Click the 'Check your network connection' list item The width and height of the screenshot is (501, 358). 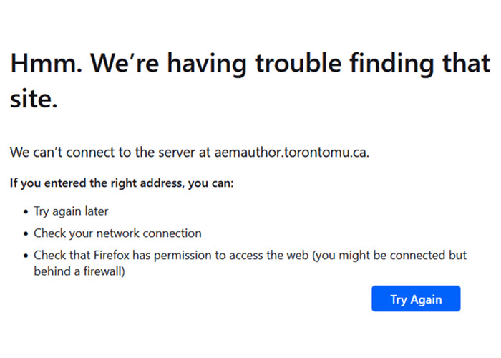(117, 233)
